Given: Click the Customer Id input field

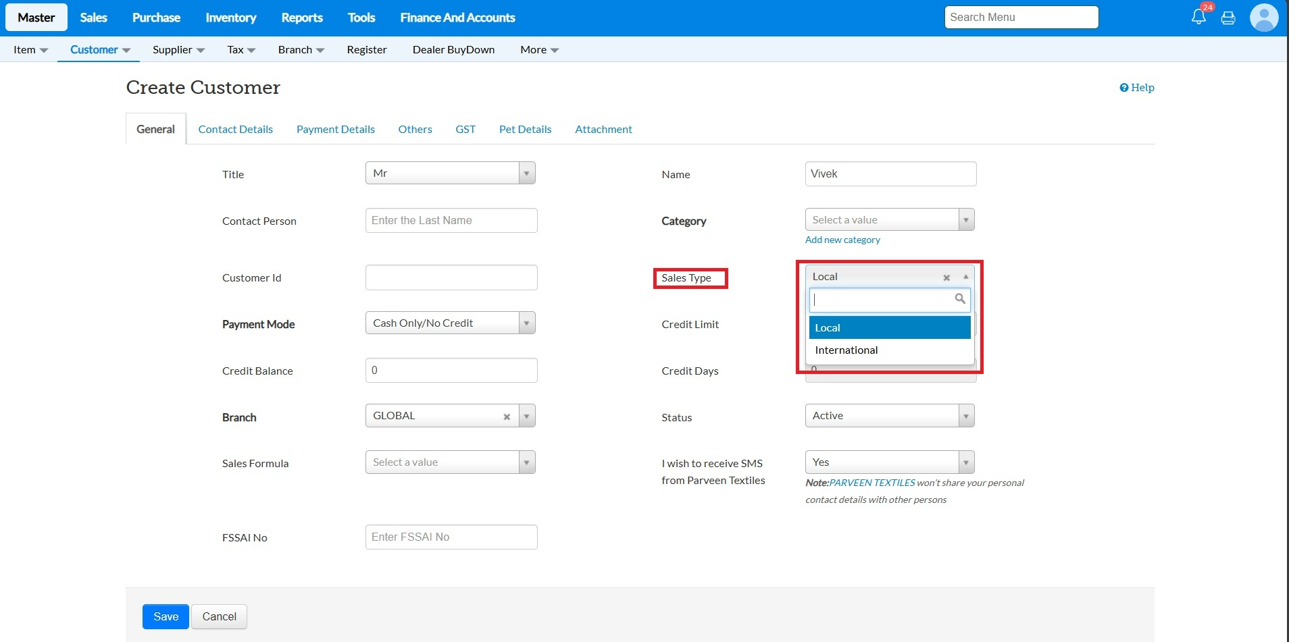Looking at the screenshot, I should (451, 277).
